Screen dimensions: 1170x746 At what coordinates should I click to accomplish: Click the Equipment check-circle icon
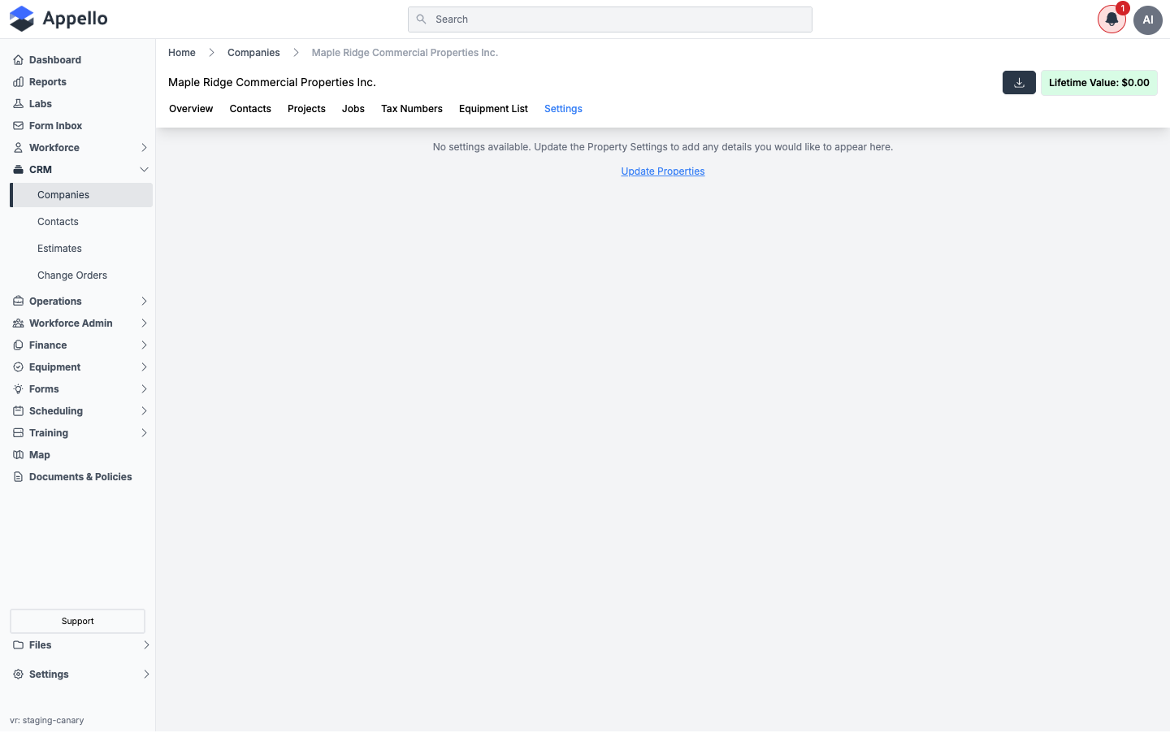[x=18, y=367]
